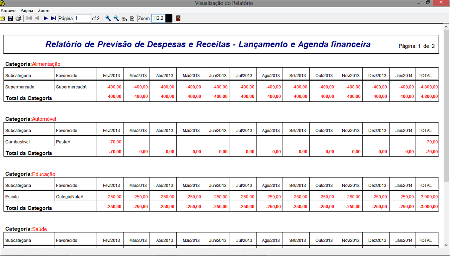The width and height of the screenshot is (450, 256).
Task: Go to the first page
Action: coord(29,18)
